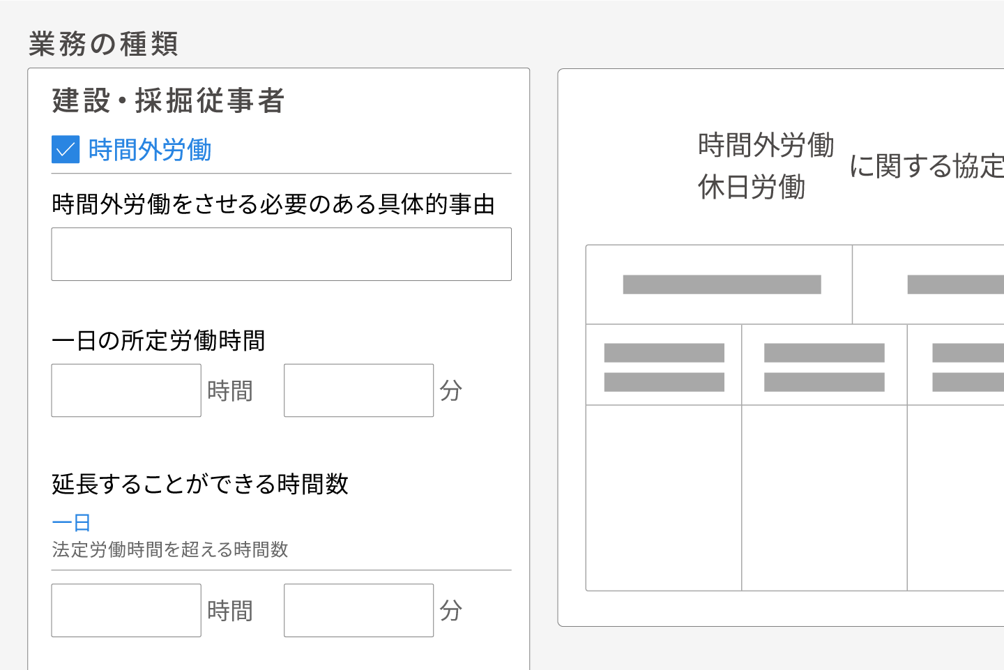Select top-left header cell of preview table
The height and width of the screenshot is (670, 1004).
click(719, 284)
